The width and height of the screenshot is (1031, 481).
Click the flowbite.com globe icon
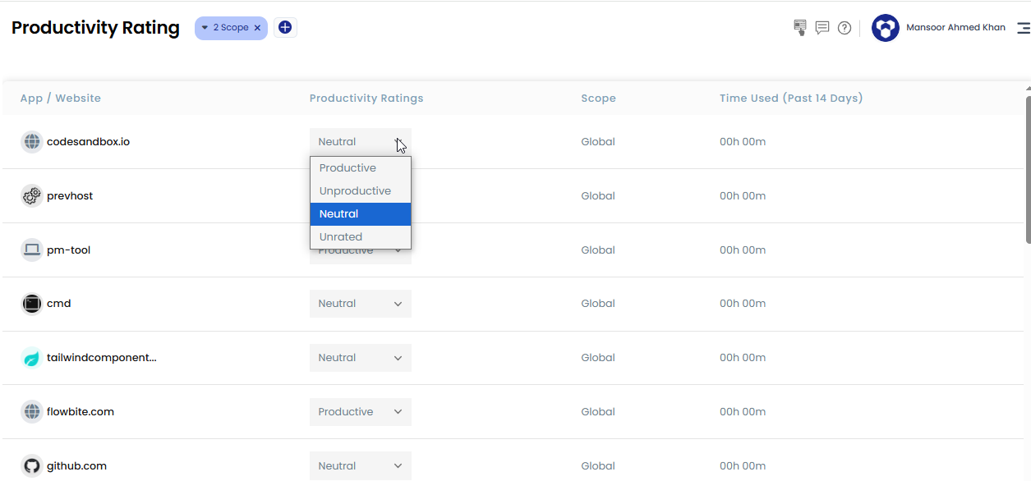[x=31, y=411]
